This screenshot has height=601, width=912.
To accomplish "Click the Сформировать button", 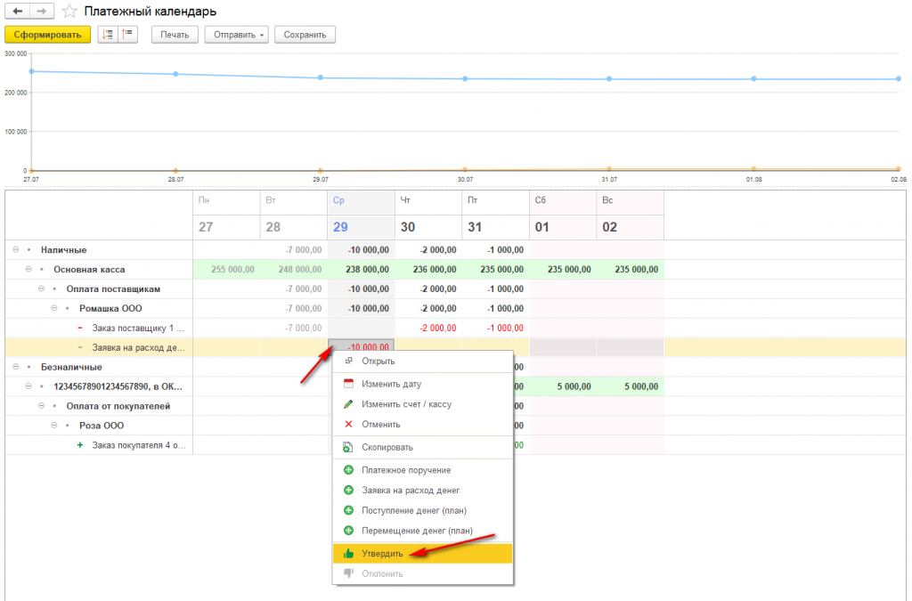I will tap(48, 35).
